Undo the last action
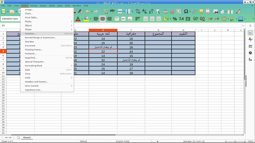The height and width of the screenshot is (143, 255). tap(88, 11)
